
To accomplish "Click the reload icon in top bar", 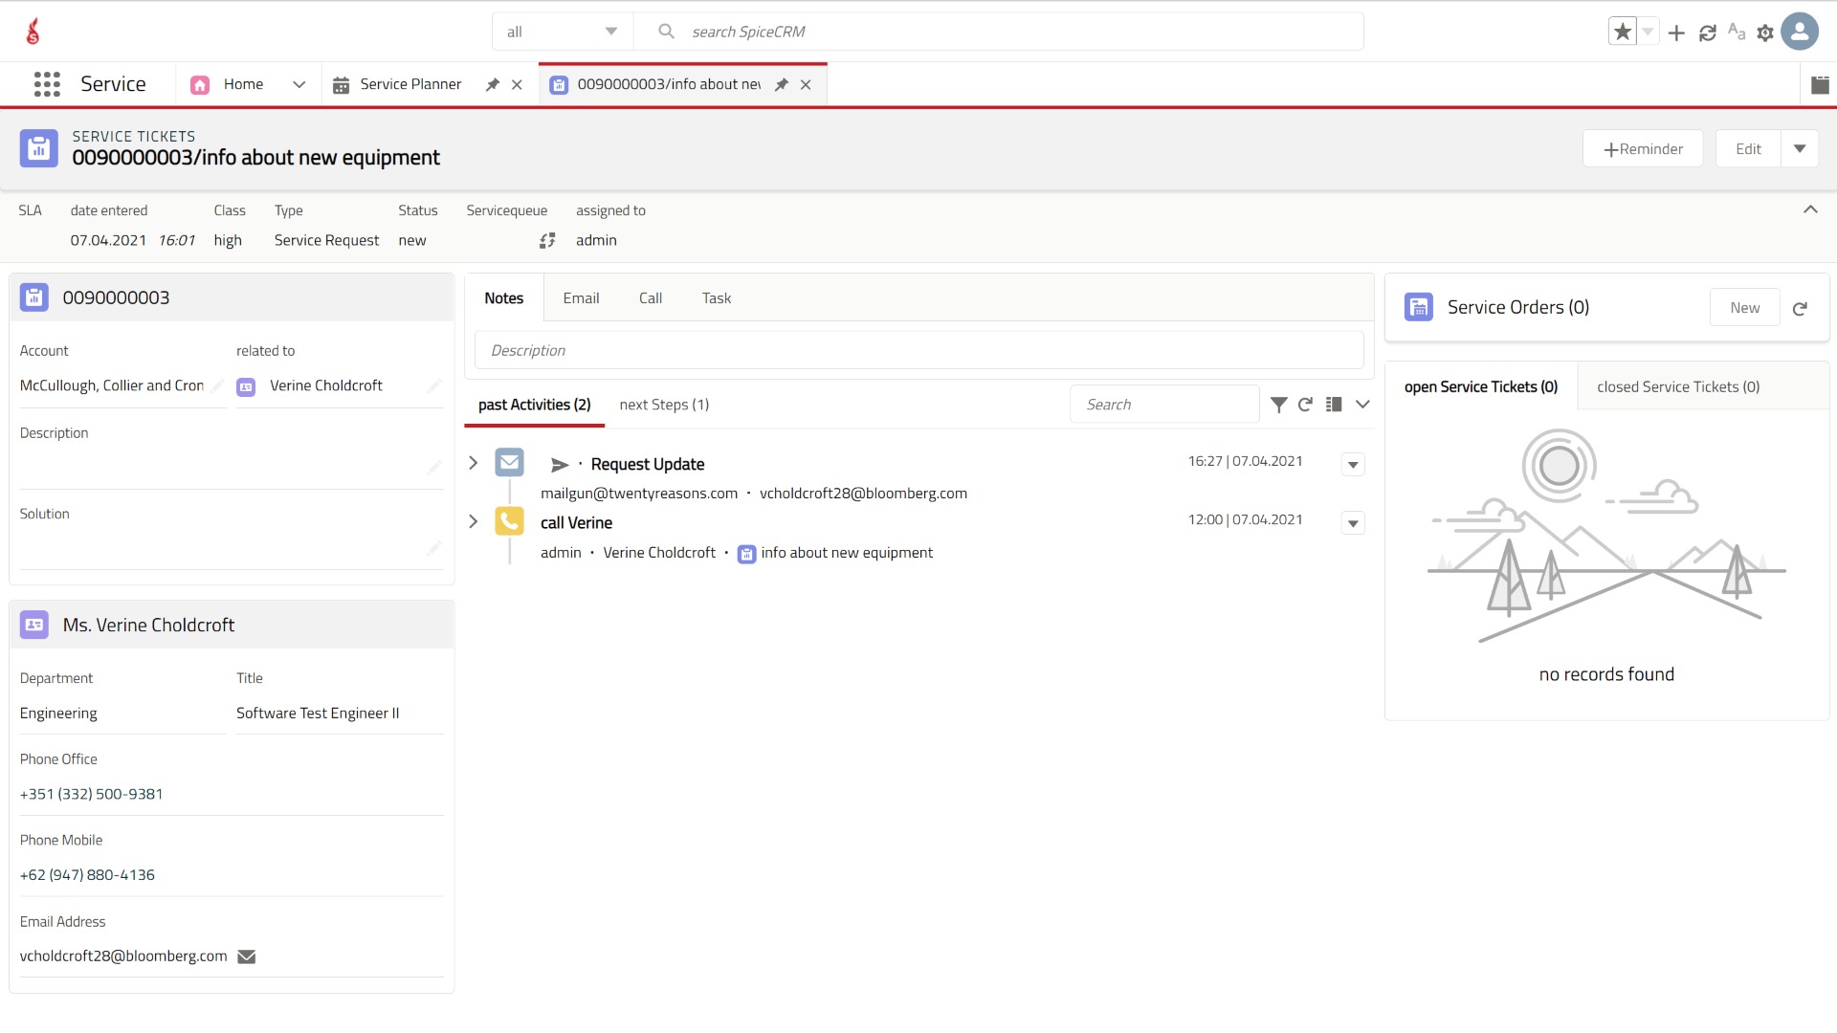I will tap(1707, 33).
